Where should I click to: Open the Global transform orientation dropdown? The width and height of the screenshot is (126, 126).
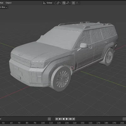click(x=49, y=3)
